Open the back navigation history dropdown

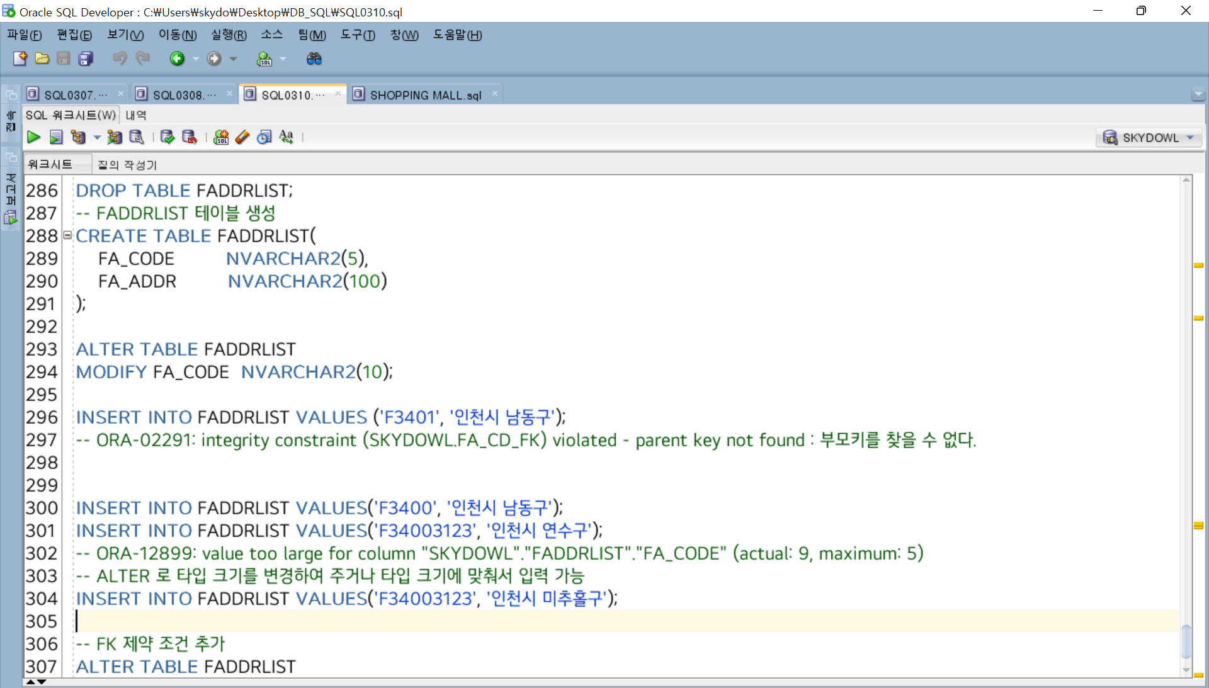(196, 59)
